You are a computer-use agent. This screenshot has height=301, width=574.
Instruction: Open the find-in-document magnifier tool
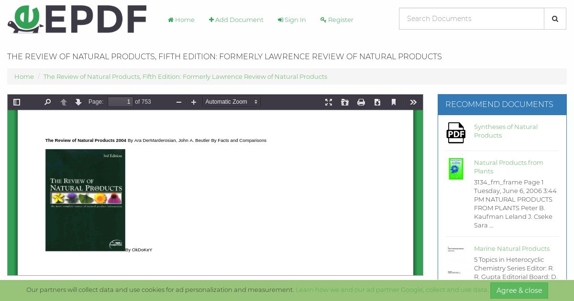pos(47,102)
